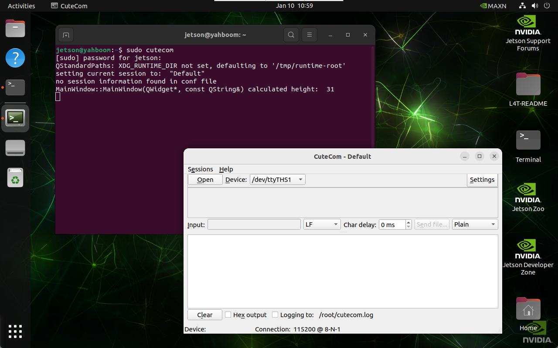Click the power icon in the top bar
558x348 pixels.
coord(547,6)
